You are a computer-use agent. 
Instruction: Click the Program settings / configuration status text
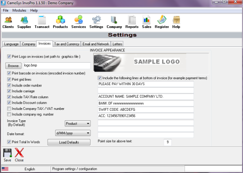coord(75,169)
